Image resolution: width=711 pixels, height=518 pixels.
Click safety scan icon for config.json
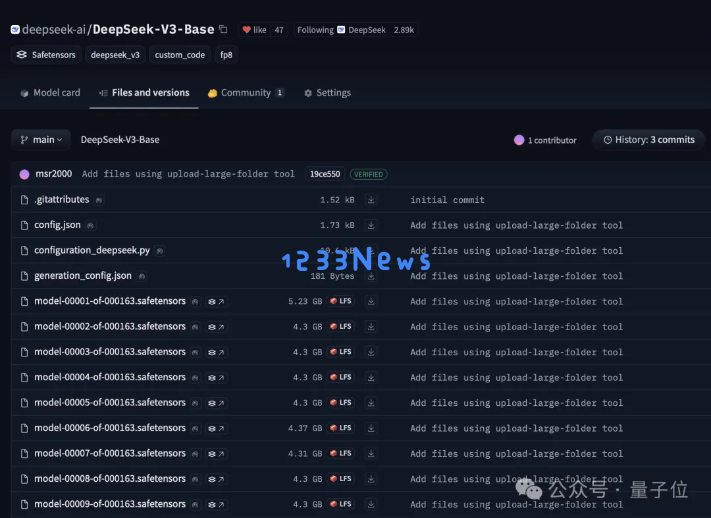tap(91, 225)
